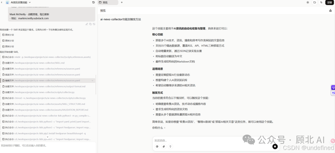Regenerate the response with the refresh icon

click(x=94, y=24)
